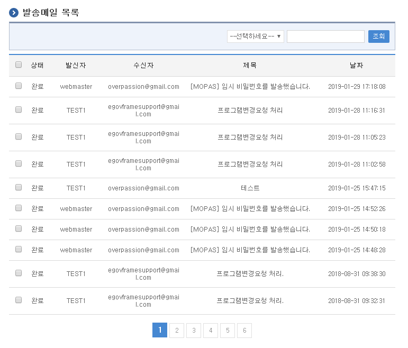Image resolution: width=408 pixels, height=348 pixels.
Task: Click the arrow icon beside 발송메일 목록 title
Action: coord(14,13)
